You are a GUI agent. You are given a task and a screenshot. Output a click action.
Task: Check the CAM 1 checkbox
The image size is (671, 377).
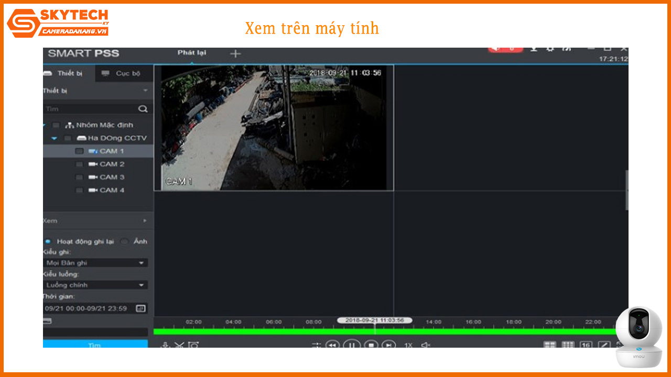point(79,151)
